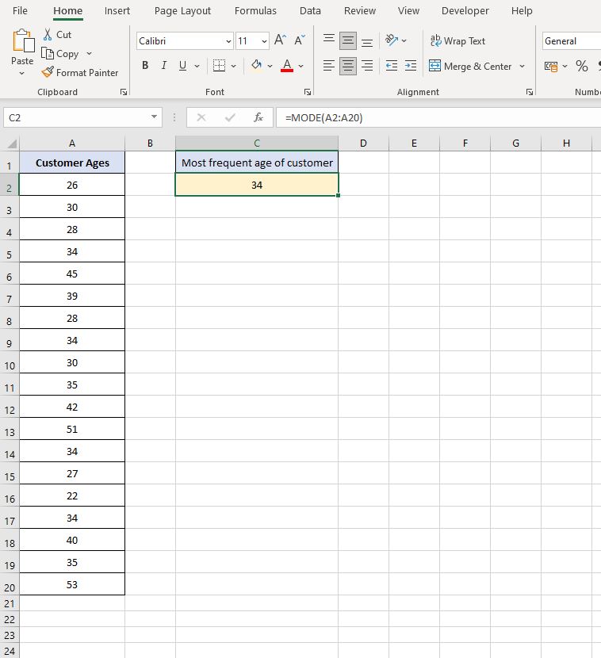Select the Customer Ages header cell

[72, 163]
